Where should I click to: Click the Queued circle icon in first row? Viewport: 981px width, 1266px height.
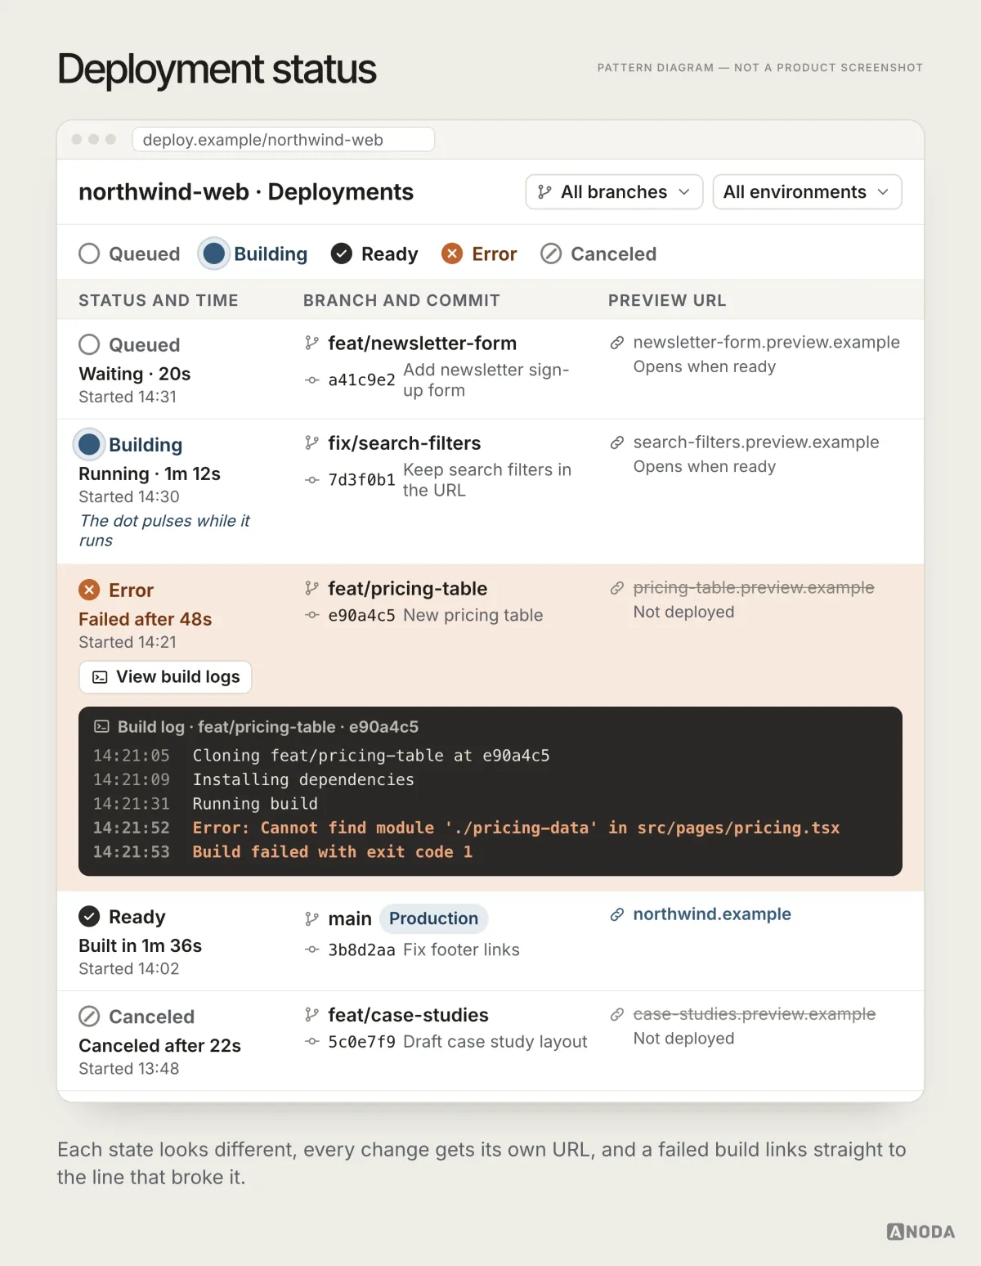89,344
